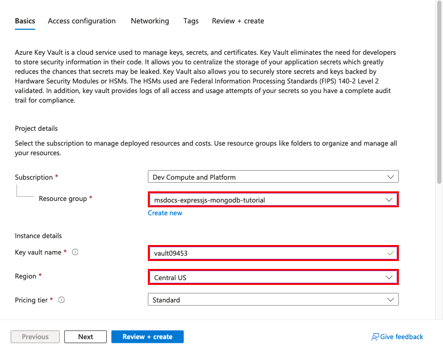Select the Basics tab
443x354 pixels.
tap(25, 21)
